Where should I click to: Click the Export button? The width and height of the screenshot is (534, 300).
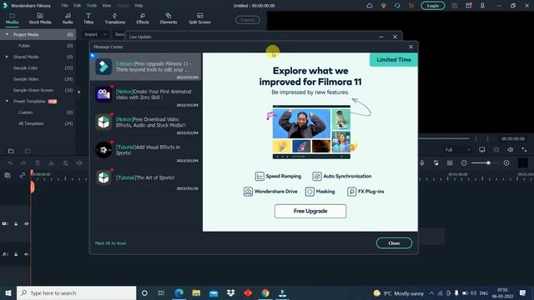[x=248, y=20]
